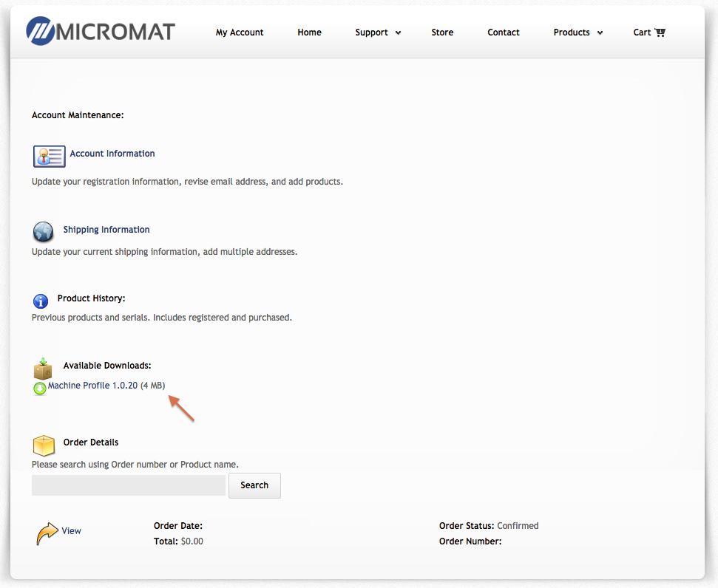Screen dimensions: 718x588
Task: Click the Product History heading
Action: click(91, 298)
